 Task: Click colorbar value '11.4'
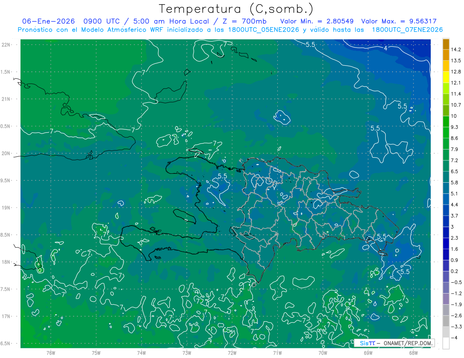pos(456,94)
